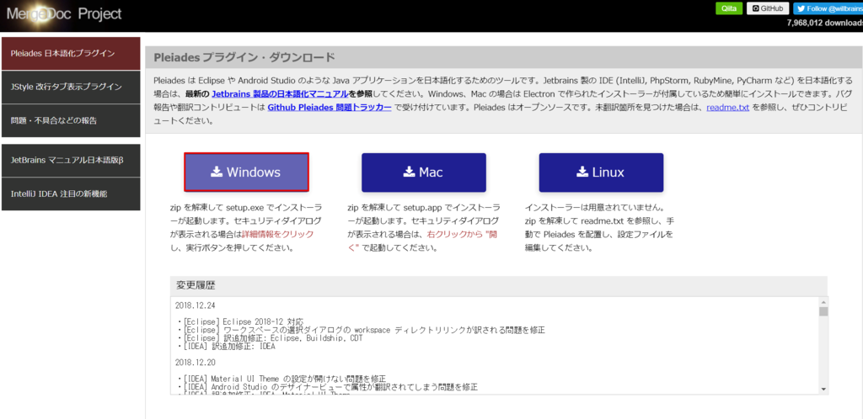Click Pleiades プラグイン・ダウンロード heading
This screenshot has width=863, height=419.
[x=244, y=57]
